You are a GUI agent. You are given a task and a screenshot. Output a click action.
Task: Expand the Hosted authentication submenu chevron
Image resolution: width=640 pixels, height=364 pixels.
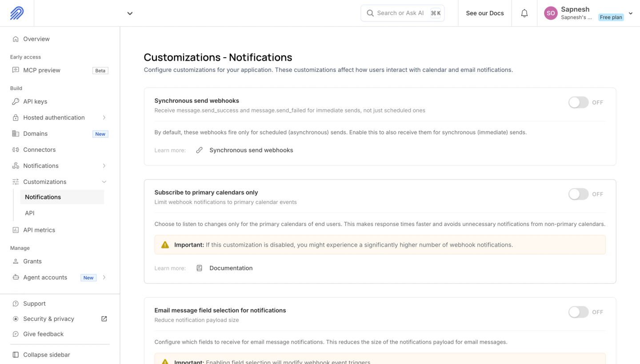104,118
